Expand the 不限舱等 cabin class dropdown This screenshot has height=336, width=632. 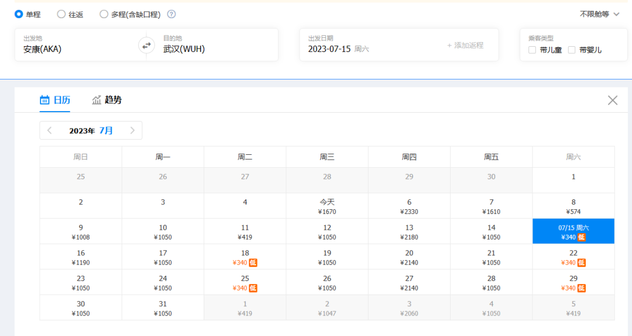pos(599,14)
